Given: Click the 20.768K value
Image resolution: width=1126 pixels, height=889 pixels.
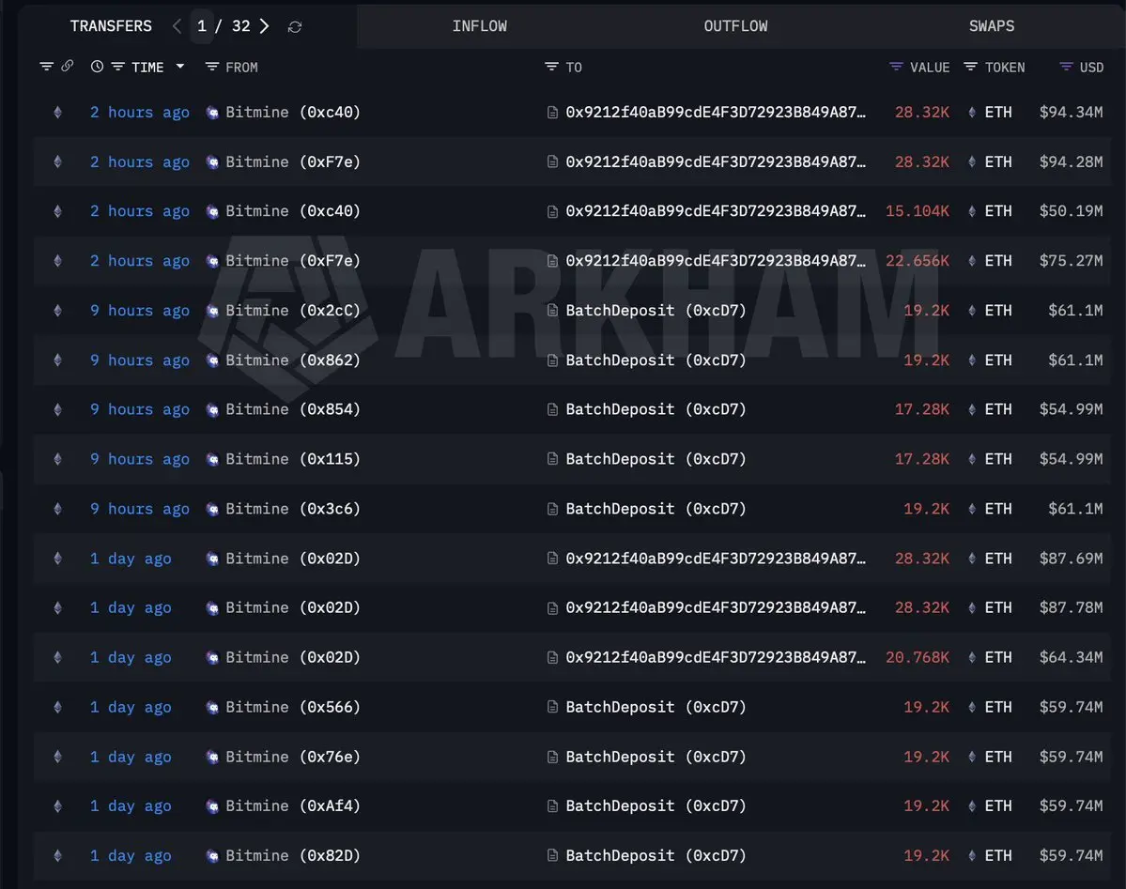Looking at the screenshot, I should 917,657.
